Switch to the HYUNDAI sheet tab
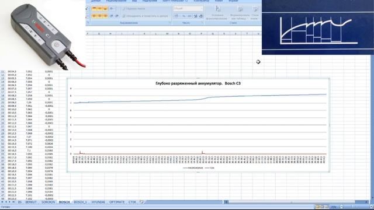The width and height of the screenshot is (374, 210). pyautogui.click(x=98, y=202)
